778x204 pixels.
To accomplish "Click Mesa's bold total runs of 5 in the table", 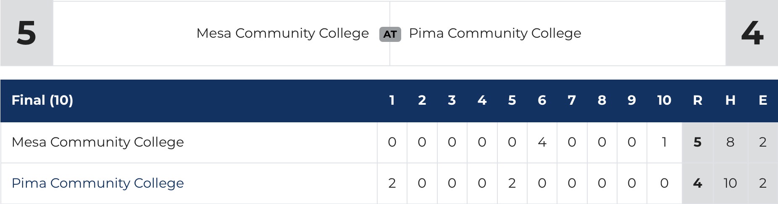I will click(697, 142).
